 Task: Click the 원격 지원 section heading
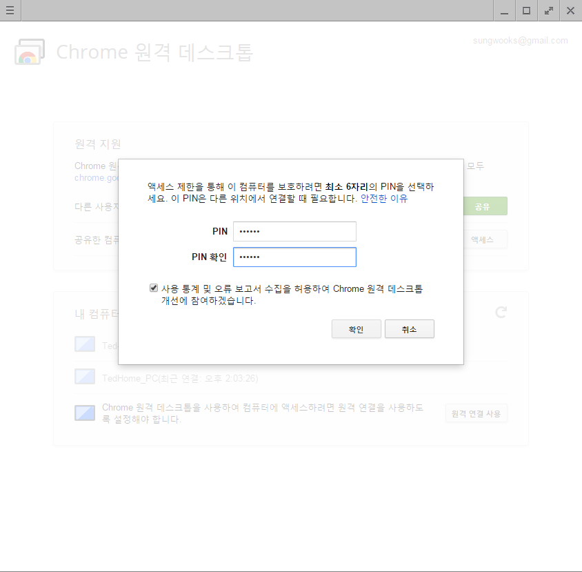pos(98,144)
